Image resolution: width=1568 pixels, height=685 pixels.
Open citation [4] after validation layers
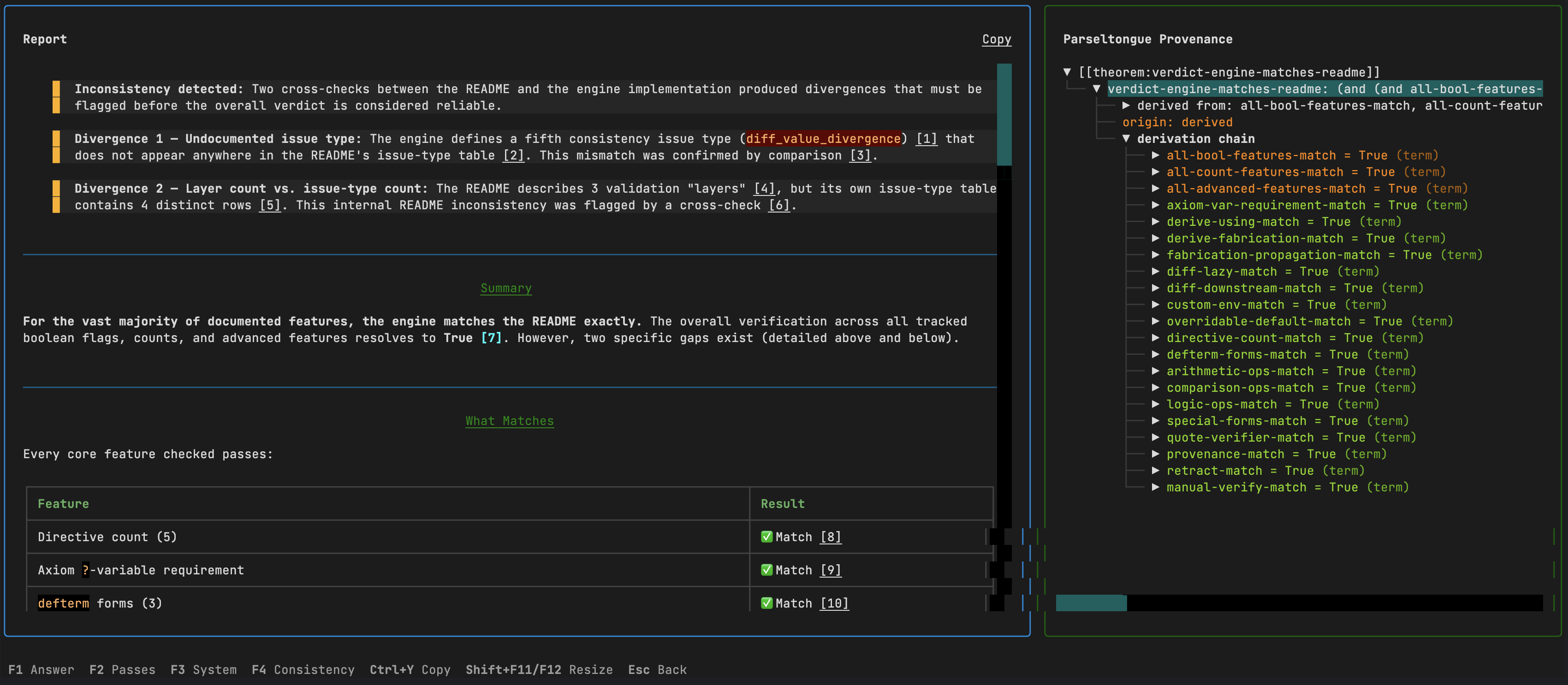(764, 189)
